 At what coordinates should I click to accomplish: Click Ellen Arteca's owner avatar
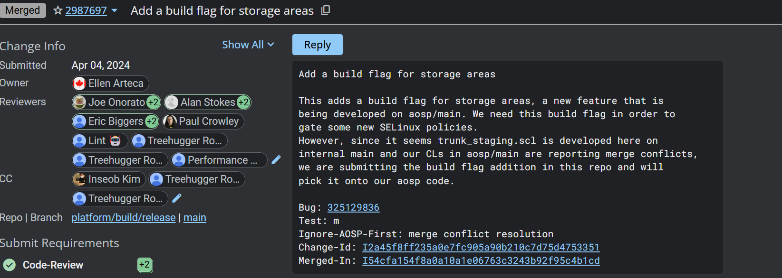pyautogui.click(x=79, y=83)
